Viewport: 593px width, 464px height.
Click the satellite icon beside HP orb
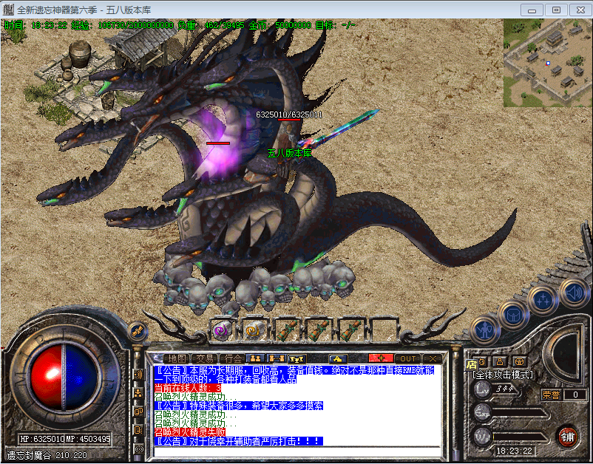[135, 330]
